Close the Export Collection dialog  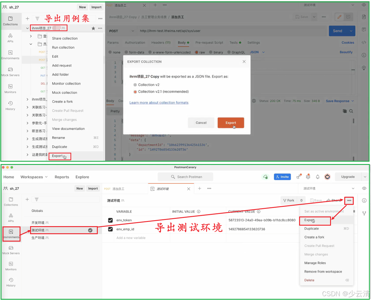tap(244, 61)
